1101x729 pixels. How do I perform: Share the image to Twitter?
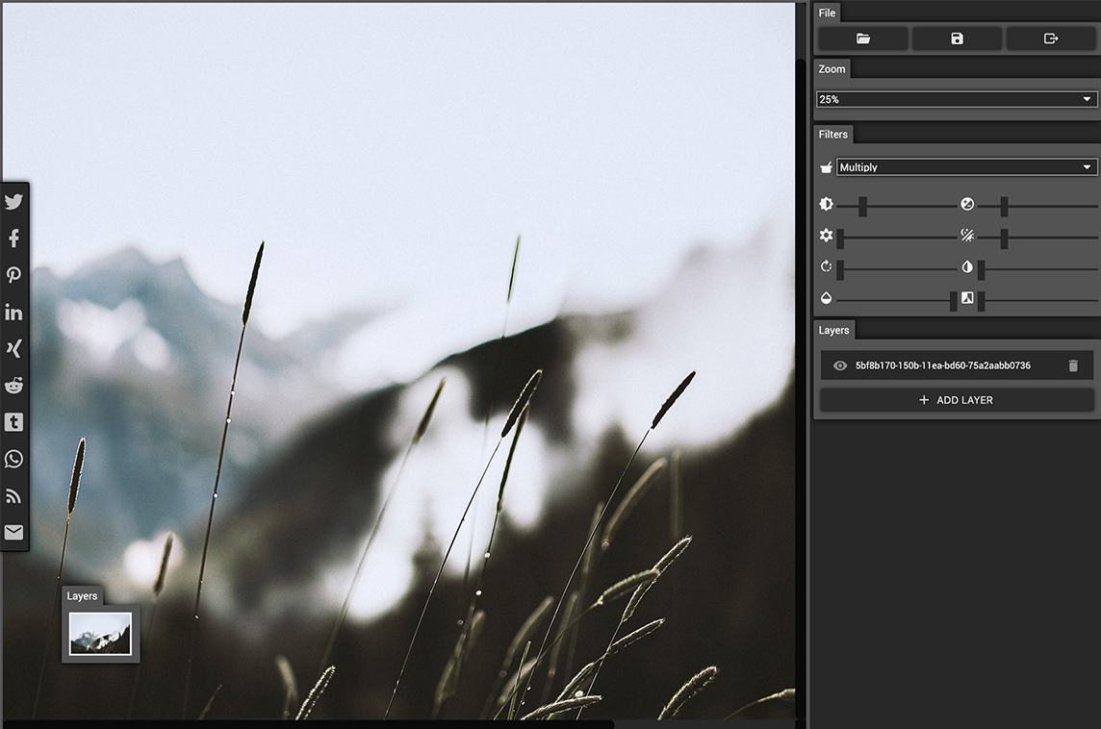pyautogui.click(x=13, y=201)
